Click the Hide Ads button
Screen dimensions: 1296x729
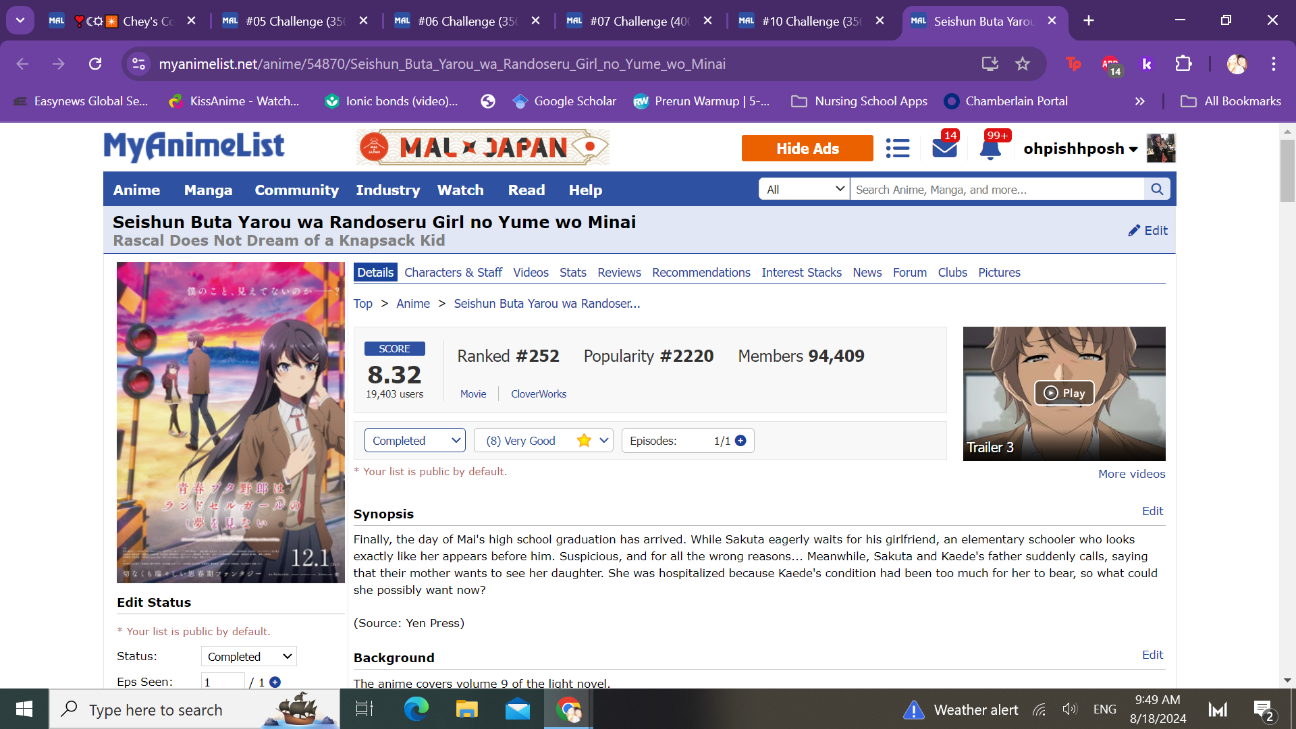807,148
